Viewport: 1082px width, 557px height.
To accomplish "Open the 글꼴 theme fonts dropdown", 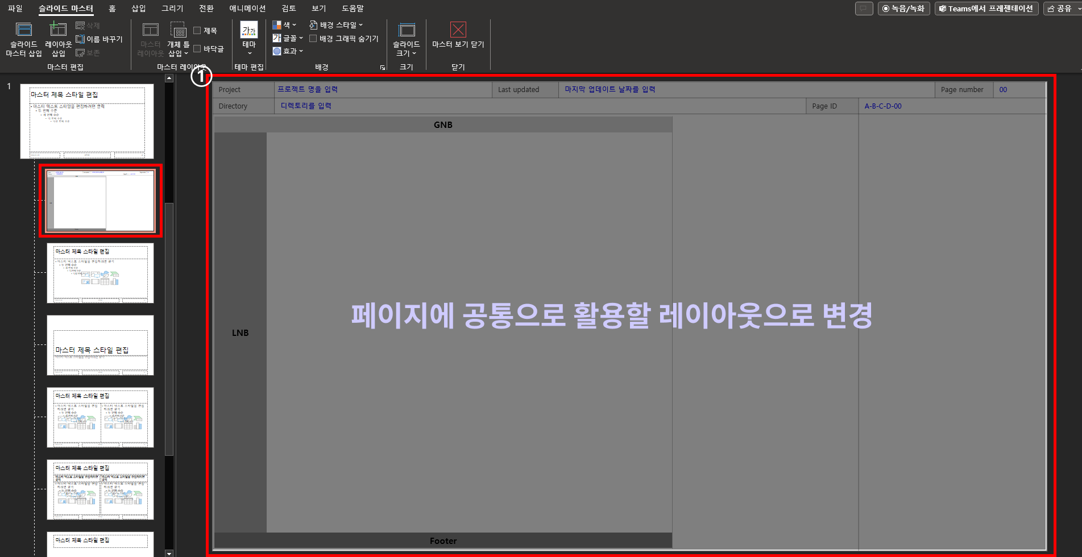I will coord(288,38).
